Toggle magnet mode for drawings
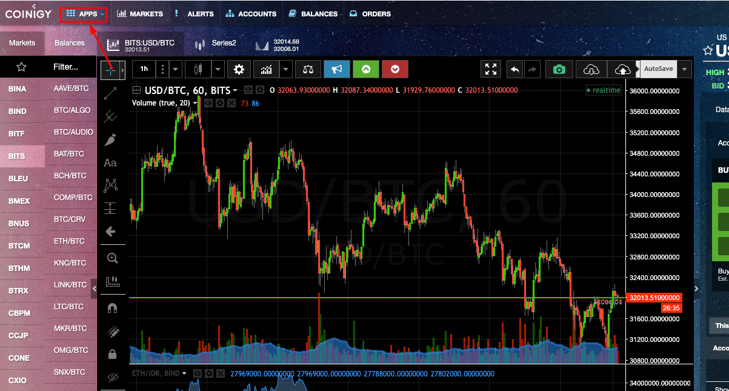729x391 pixels. [112, 308]
